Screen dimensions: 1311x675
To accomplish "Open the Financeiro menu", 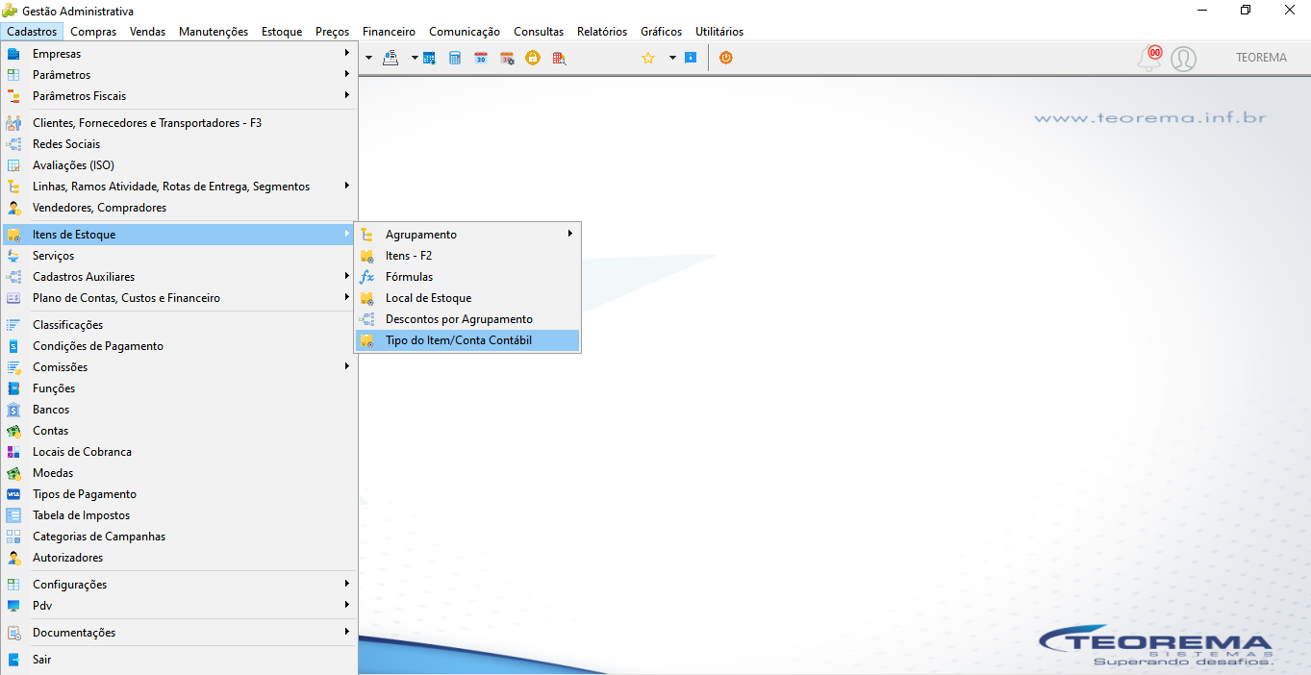I will (389, 32).
